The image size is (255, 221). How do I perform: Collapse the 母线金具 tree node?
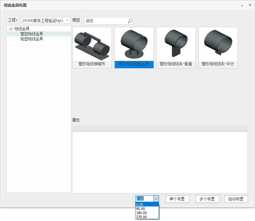point(11,29)
